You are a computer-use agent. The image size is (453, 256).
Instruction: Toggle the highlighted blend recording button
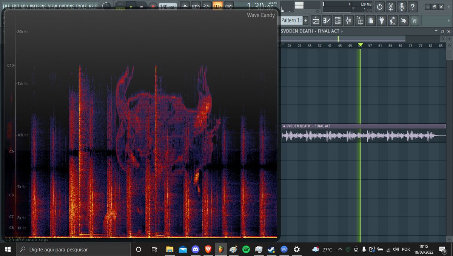218,6
